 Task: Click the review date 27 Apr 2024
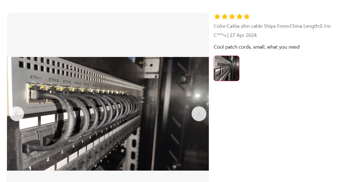pos(243,35)
